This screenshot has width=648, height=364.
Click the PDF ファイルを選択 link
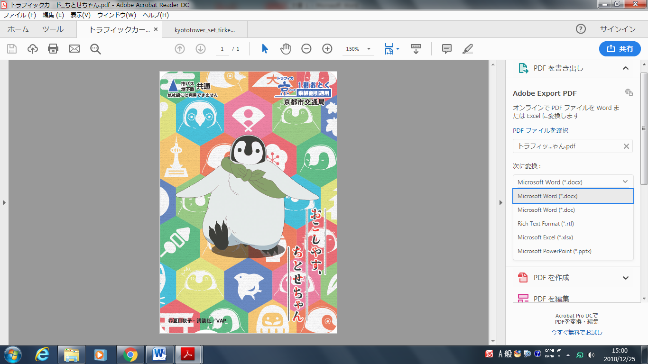540,130
